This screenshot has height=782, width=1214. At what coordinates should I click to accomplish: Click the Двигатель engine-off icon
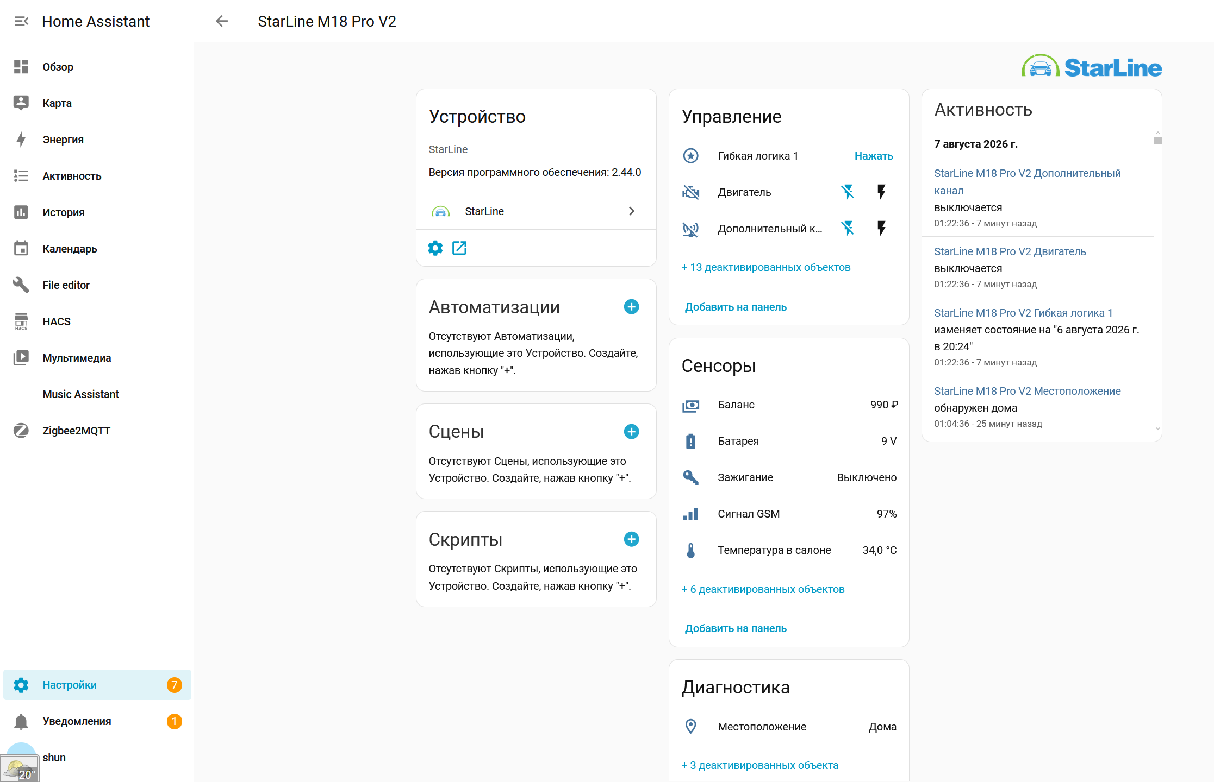pyautogui.click(x=690, y=192)
